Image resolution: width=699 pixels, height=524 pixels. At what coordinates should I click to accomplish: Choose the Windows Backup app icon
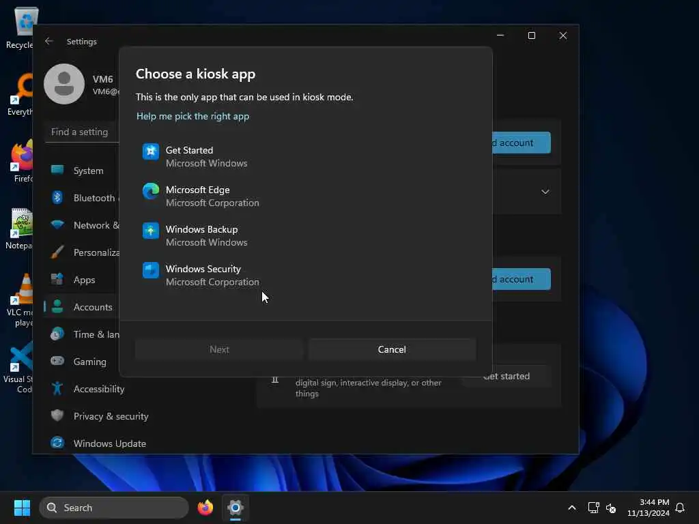tap(151, 231)
